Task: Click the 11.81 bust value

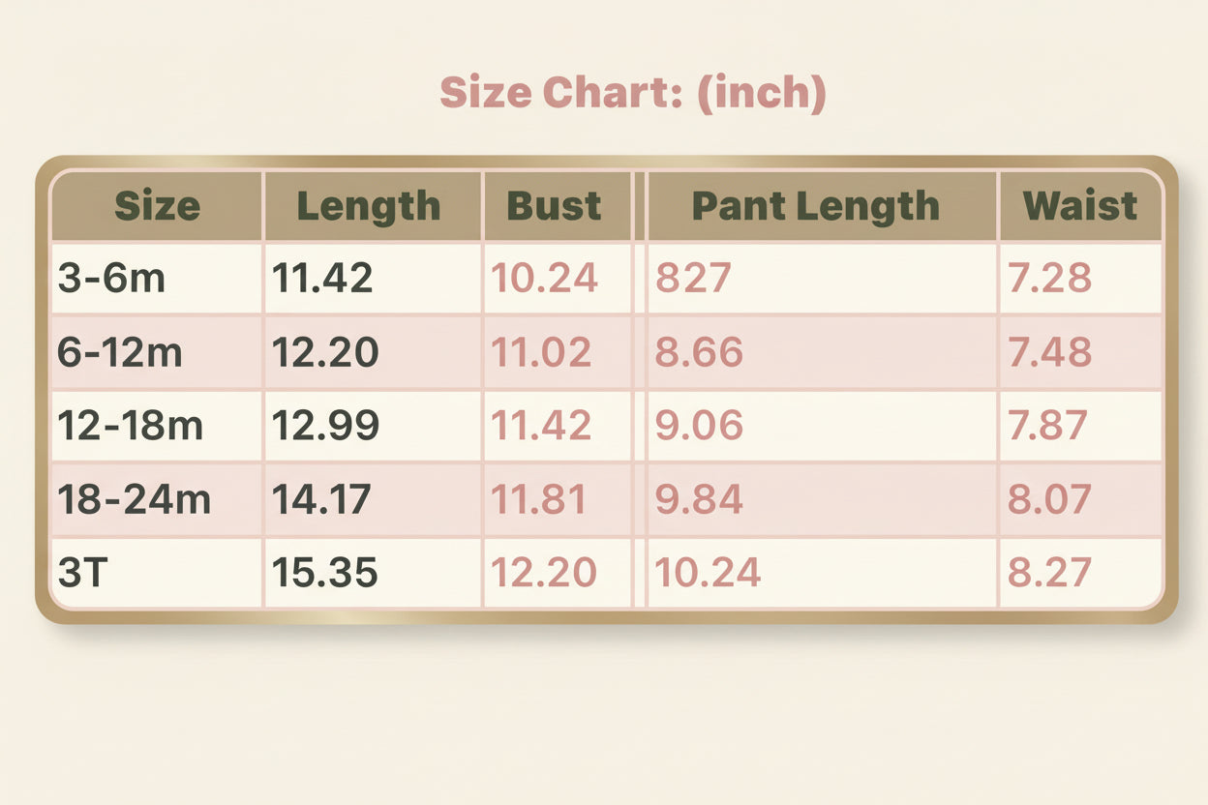Action: [539, 499]
